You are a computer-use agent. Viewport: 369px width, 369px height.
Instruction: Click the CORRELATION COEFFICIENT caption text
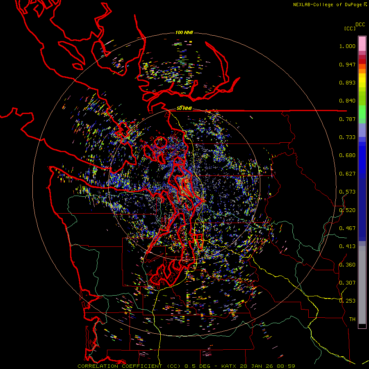(120, 366)
